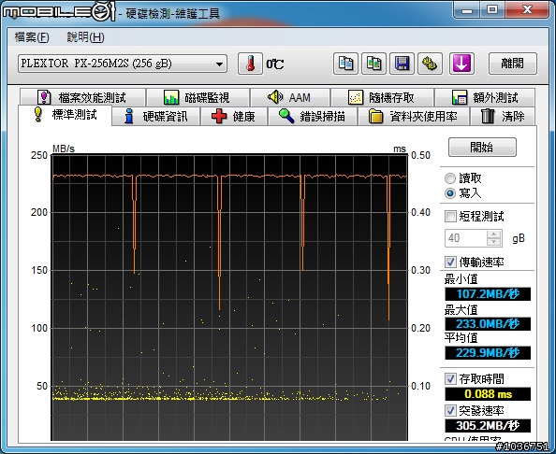Click the 開始 start button
This screenshot has width=556, height=454.
[x=482, y=147]
